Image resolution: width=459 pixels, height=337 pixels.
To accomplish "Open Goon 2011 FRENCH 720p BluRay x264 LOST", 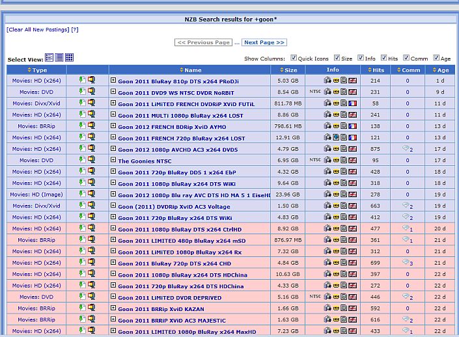I will 182,139.
